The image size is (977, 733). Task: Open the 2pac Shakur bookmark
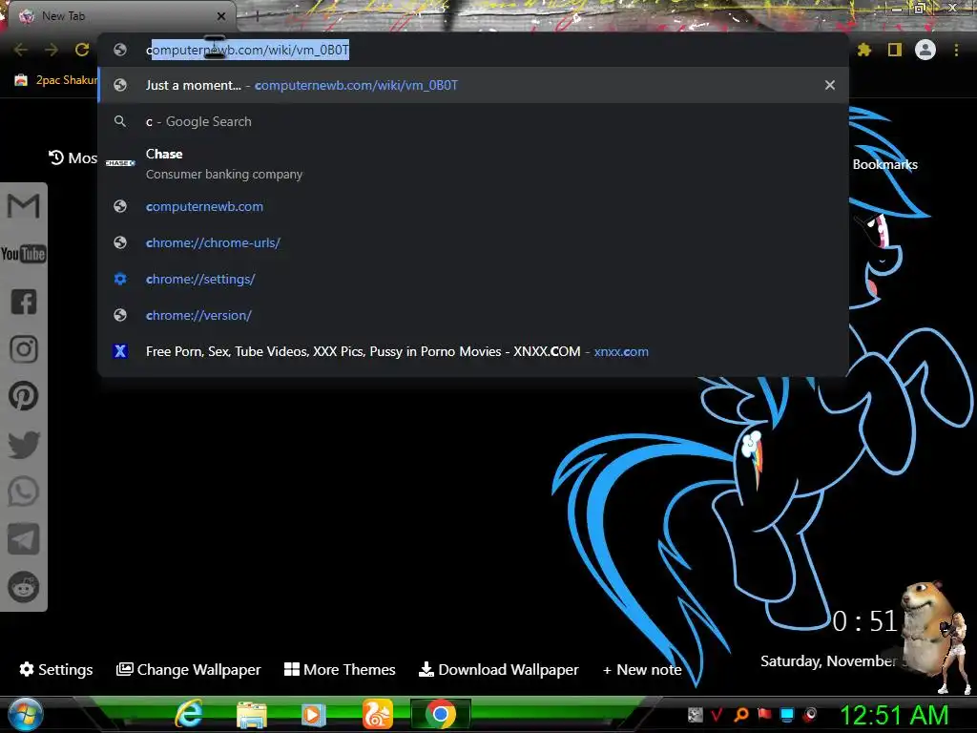[56, 80]
